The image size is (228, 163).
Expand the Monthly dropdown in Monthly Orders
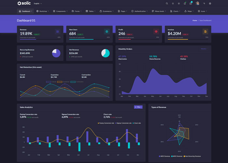tap(204, 49)
